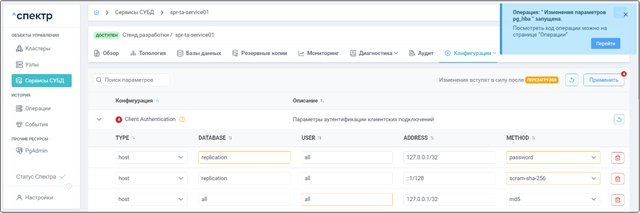Image resolution: width=640 pixels, height=213 pixels.
Task: Click Перейти in the notification
Action: point(605,44)
